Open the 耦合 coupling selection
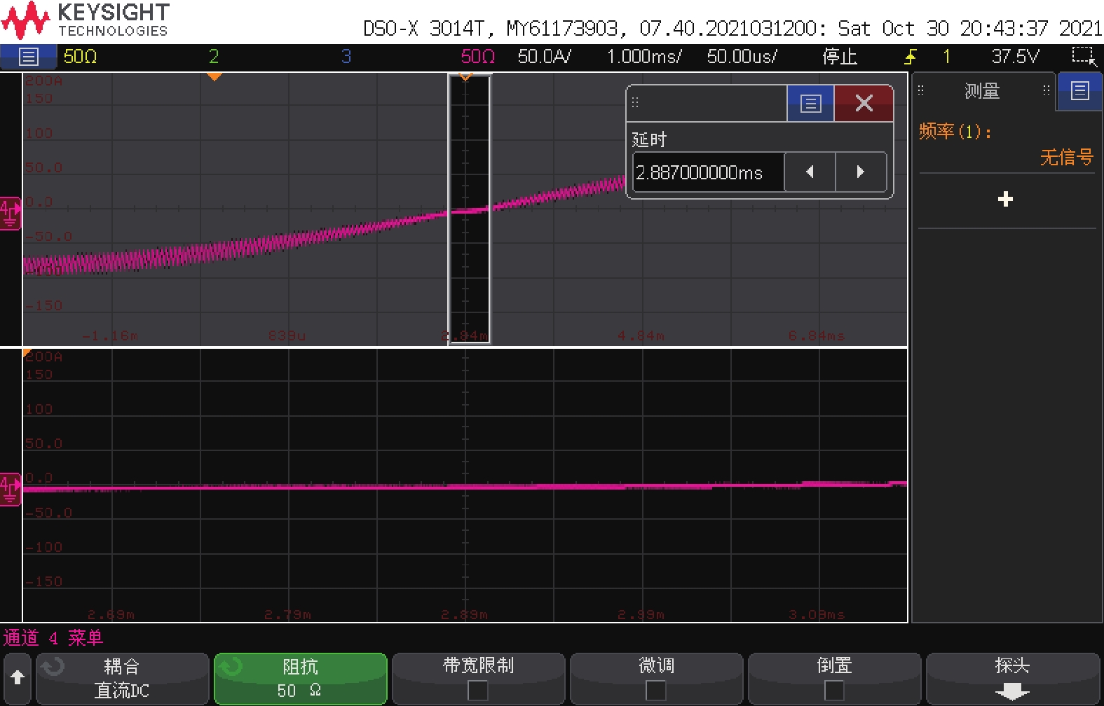The height and width of the screenshot is (706, 1104). coord(123,679)
